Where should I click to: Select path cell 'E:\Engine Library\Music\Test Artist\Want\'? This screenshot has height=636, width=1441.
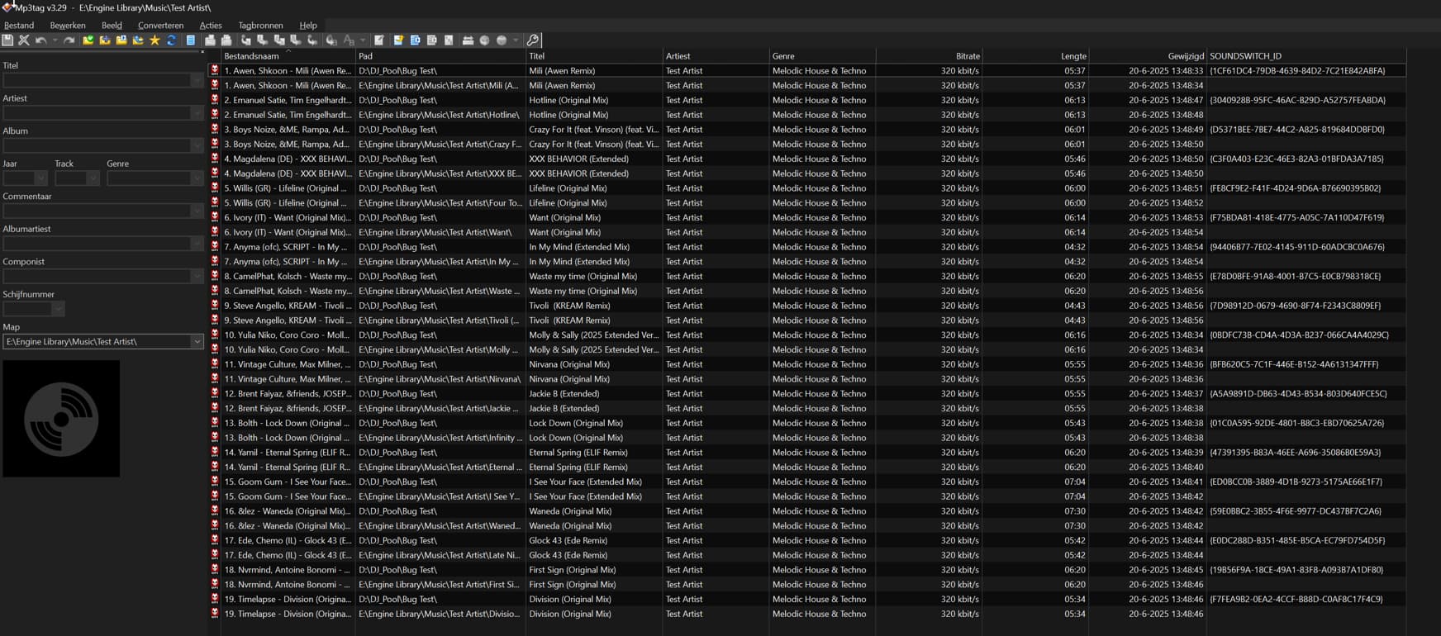tap(435, 232)
